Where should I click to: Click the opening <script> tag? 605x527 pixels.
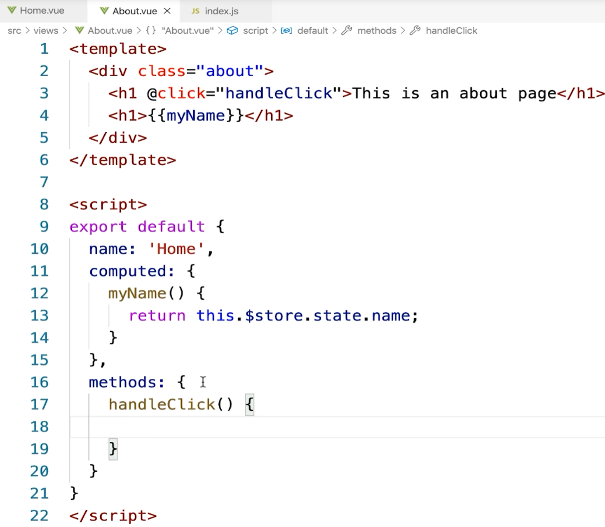pyautogui.click(x=108, y=205)
